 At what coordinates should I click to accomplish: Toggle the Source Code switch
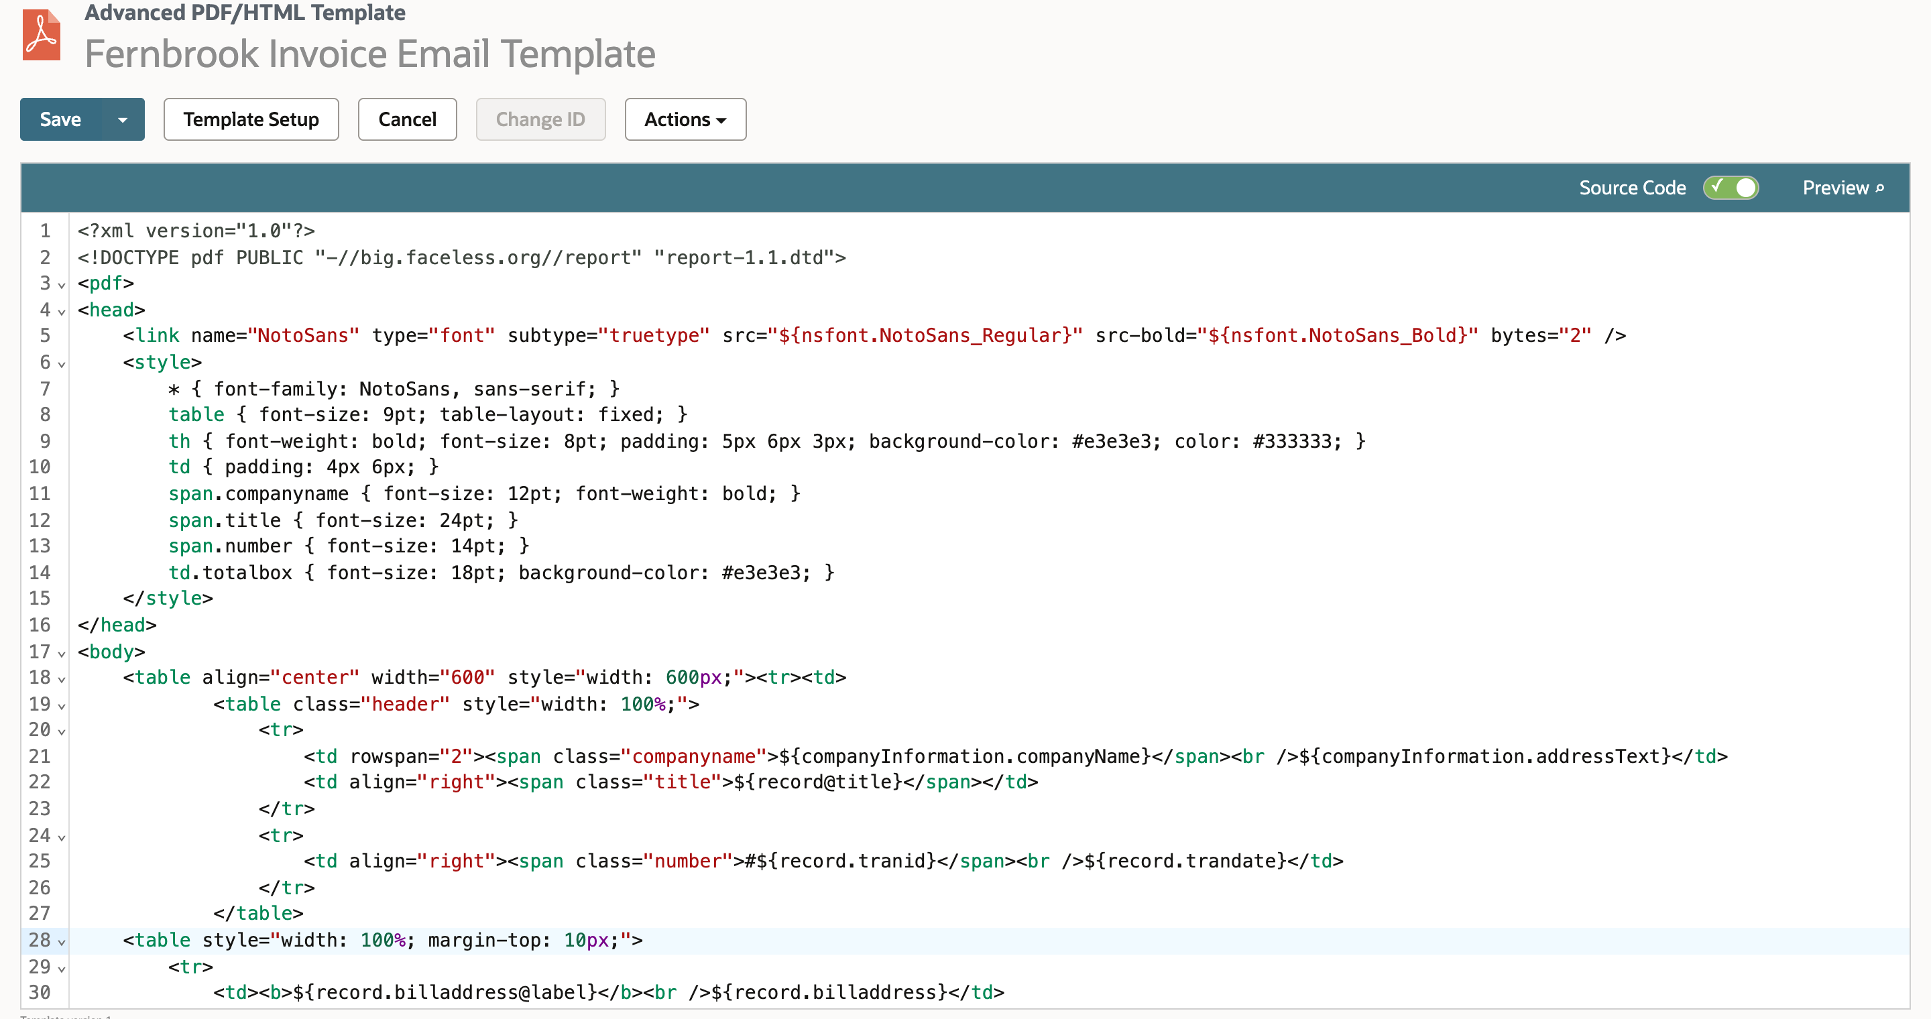(x=1730, y=187)
